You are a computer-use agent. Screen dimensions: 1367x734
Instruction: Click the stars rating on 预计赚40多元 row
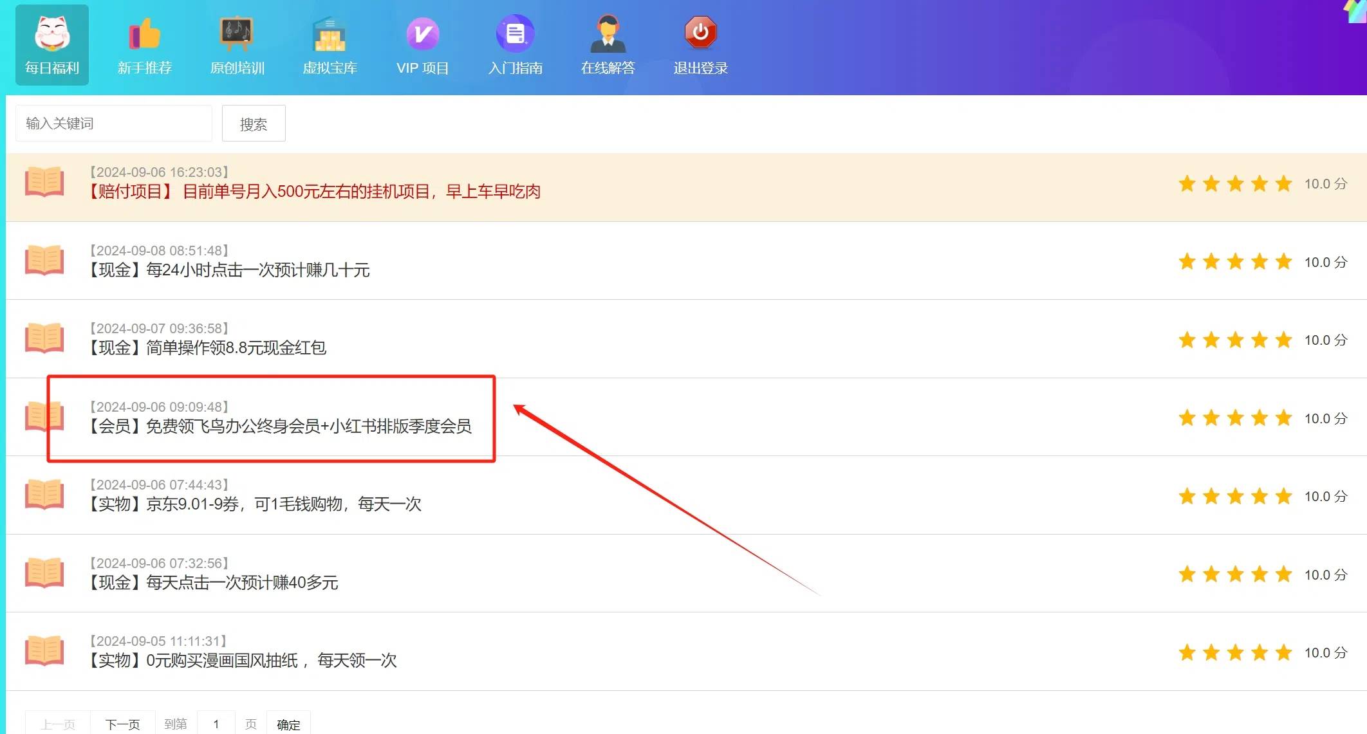point(1235,574)
